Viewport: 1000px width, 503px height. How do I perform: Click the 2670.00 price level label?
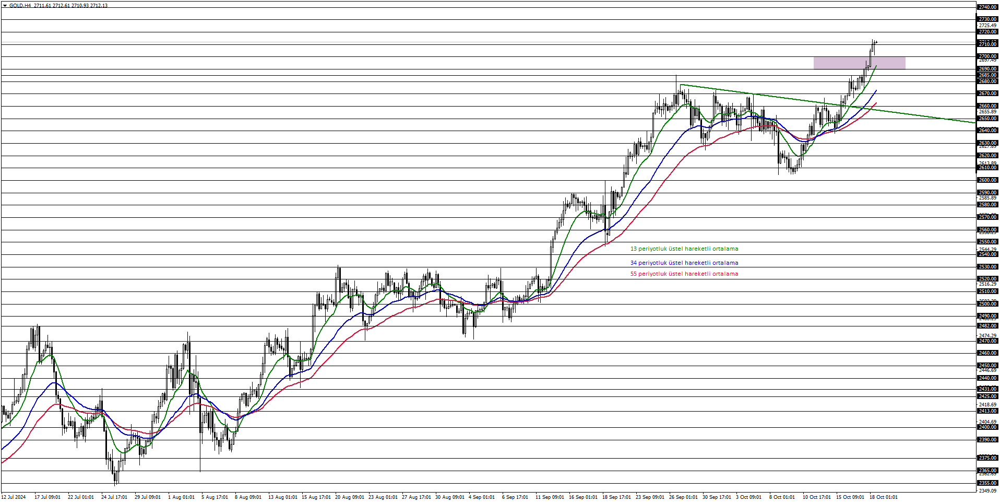coord(987,93)
